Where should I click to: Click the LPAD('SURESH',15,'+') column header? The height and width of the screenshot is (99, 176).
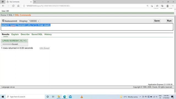[x=14, y=41]
